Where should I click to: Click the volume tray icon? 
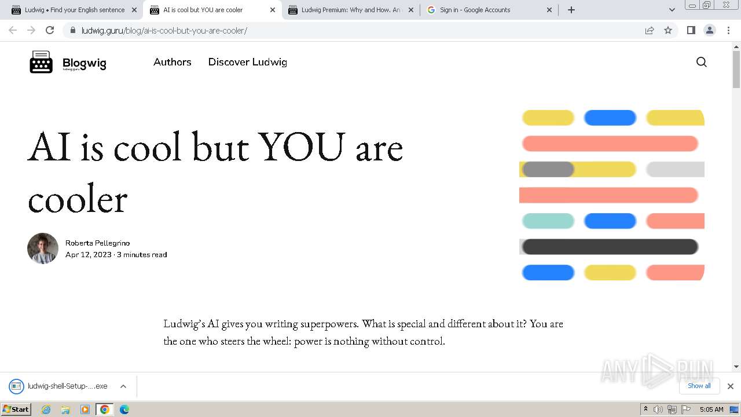tap(658, 409)
